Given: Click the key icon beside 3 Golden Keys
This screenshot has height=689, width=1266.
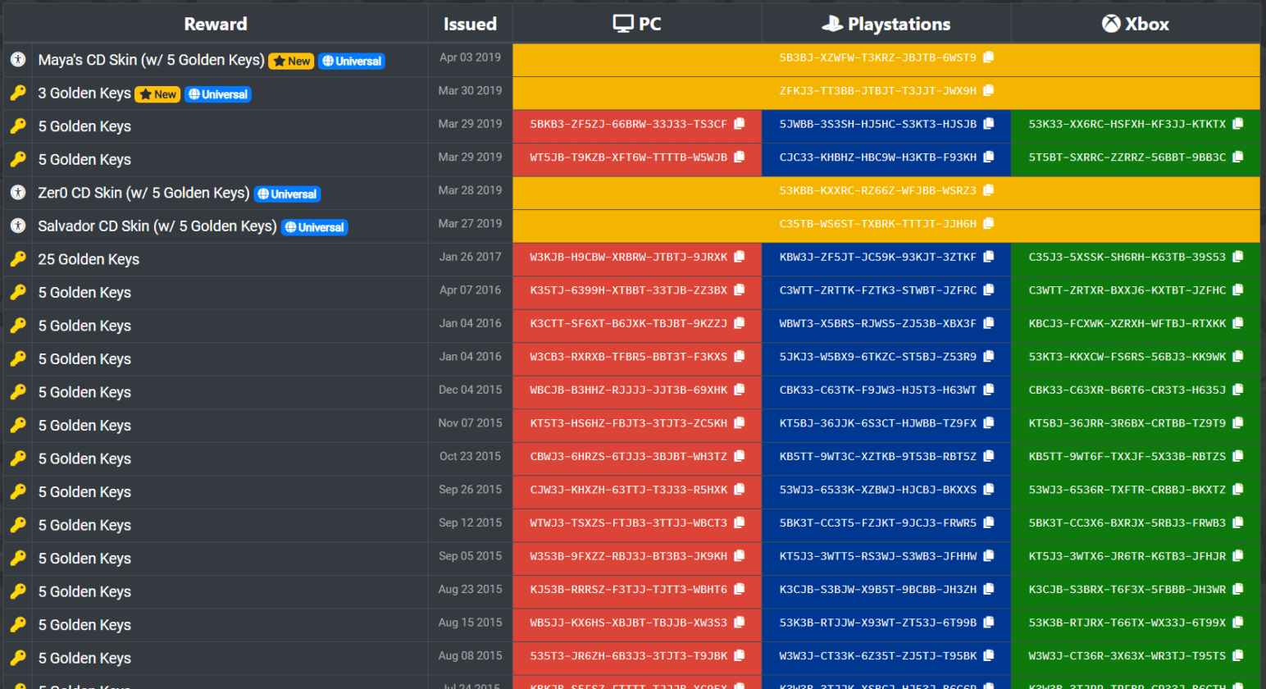Looking at the screenshot, I should click(x=18, y=93).
